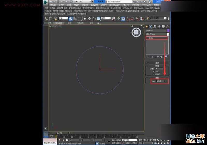The image size is (207, 145).
Task: Click Remove Modifier icon under modifier stack
Action: coord(161,57)
